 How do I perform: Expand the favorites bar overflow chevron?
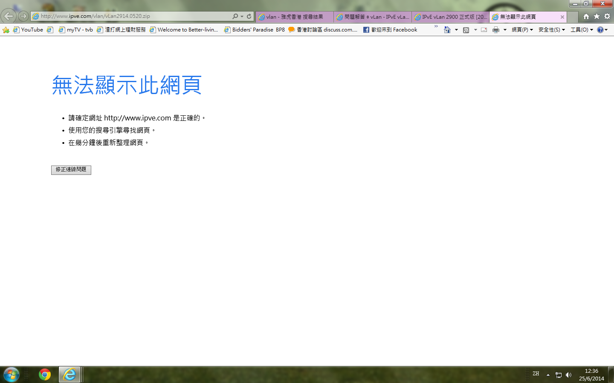[x=436, y=26]
